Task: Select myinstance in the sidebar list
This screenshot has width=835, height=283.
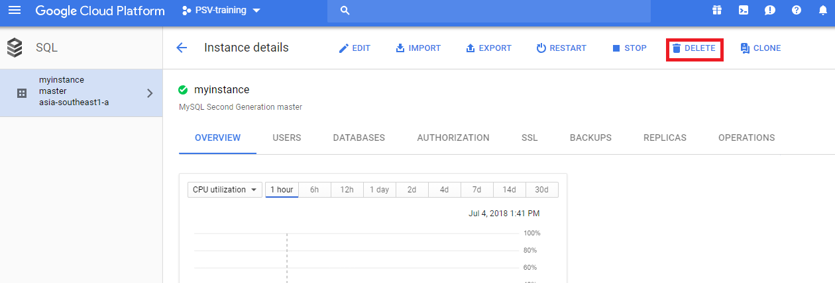Action: (81, 93)
